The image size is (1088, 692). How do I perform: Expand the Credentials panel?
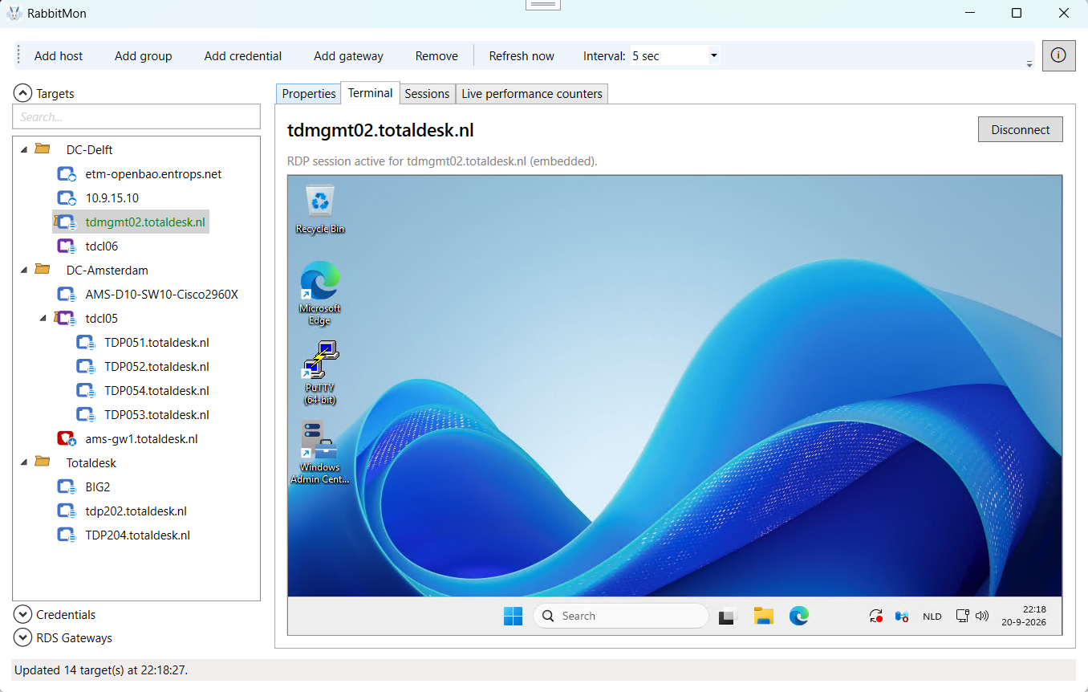tap(23, 614)
